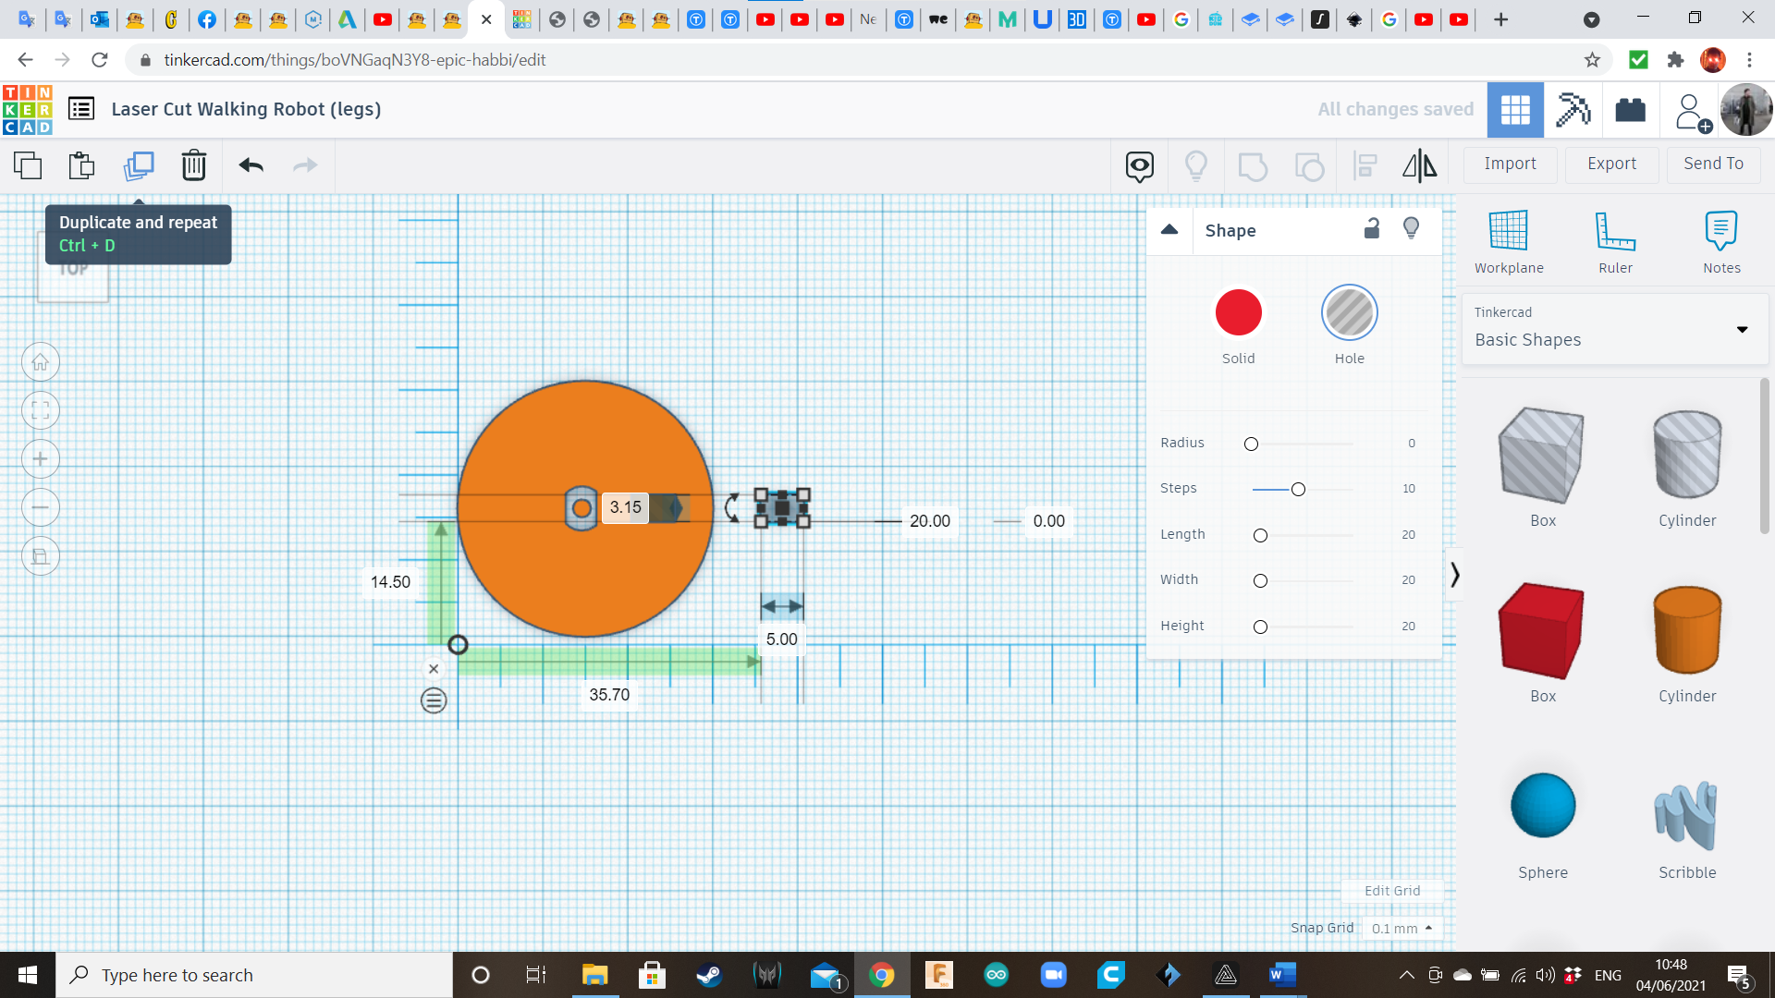
Task: Switch shape to Hole mode
Action: (1350, 312)
